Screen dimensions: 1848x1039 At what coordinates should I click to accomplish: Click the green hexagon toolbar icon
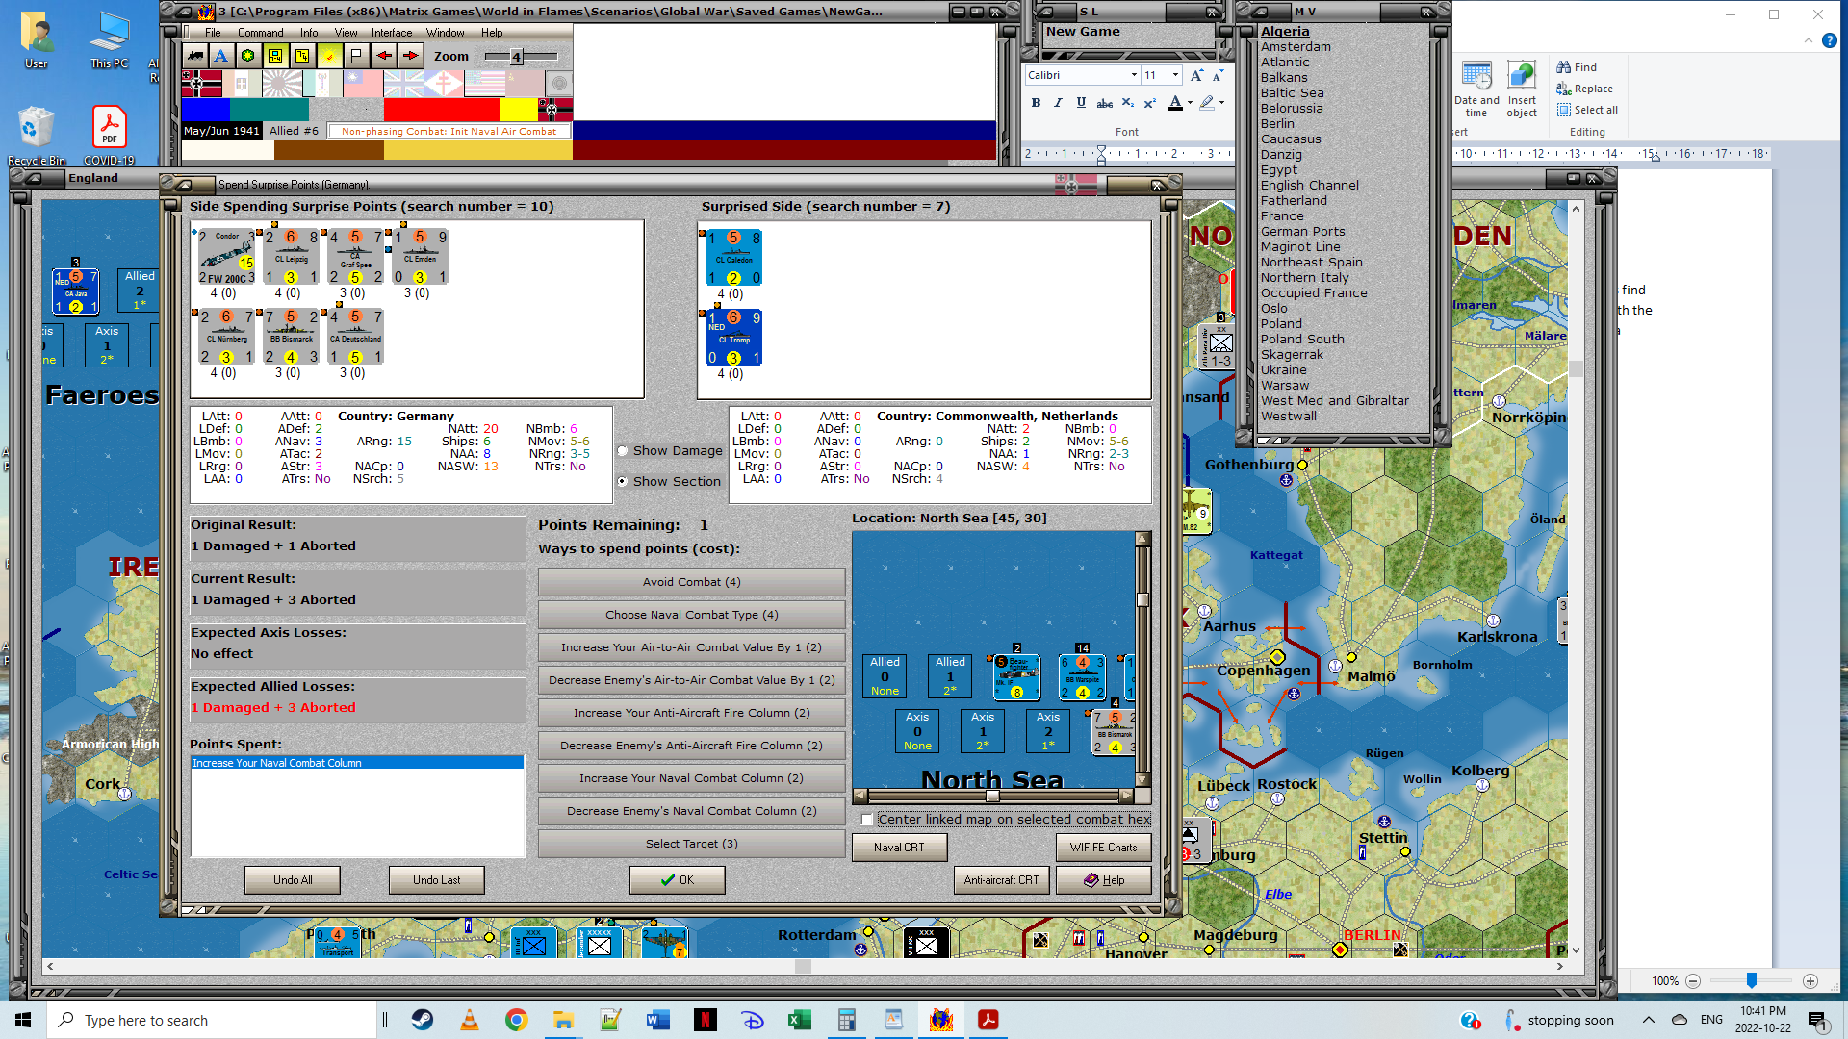point(248,56)
